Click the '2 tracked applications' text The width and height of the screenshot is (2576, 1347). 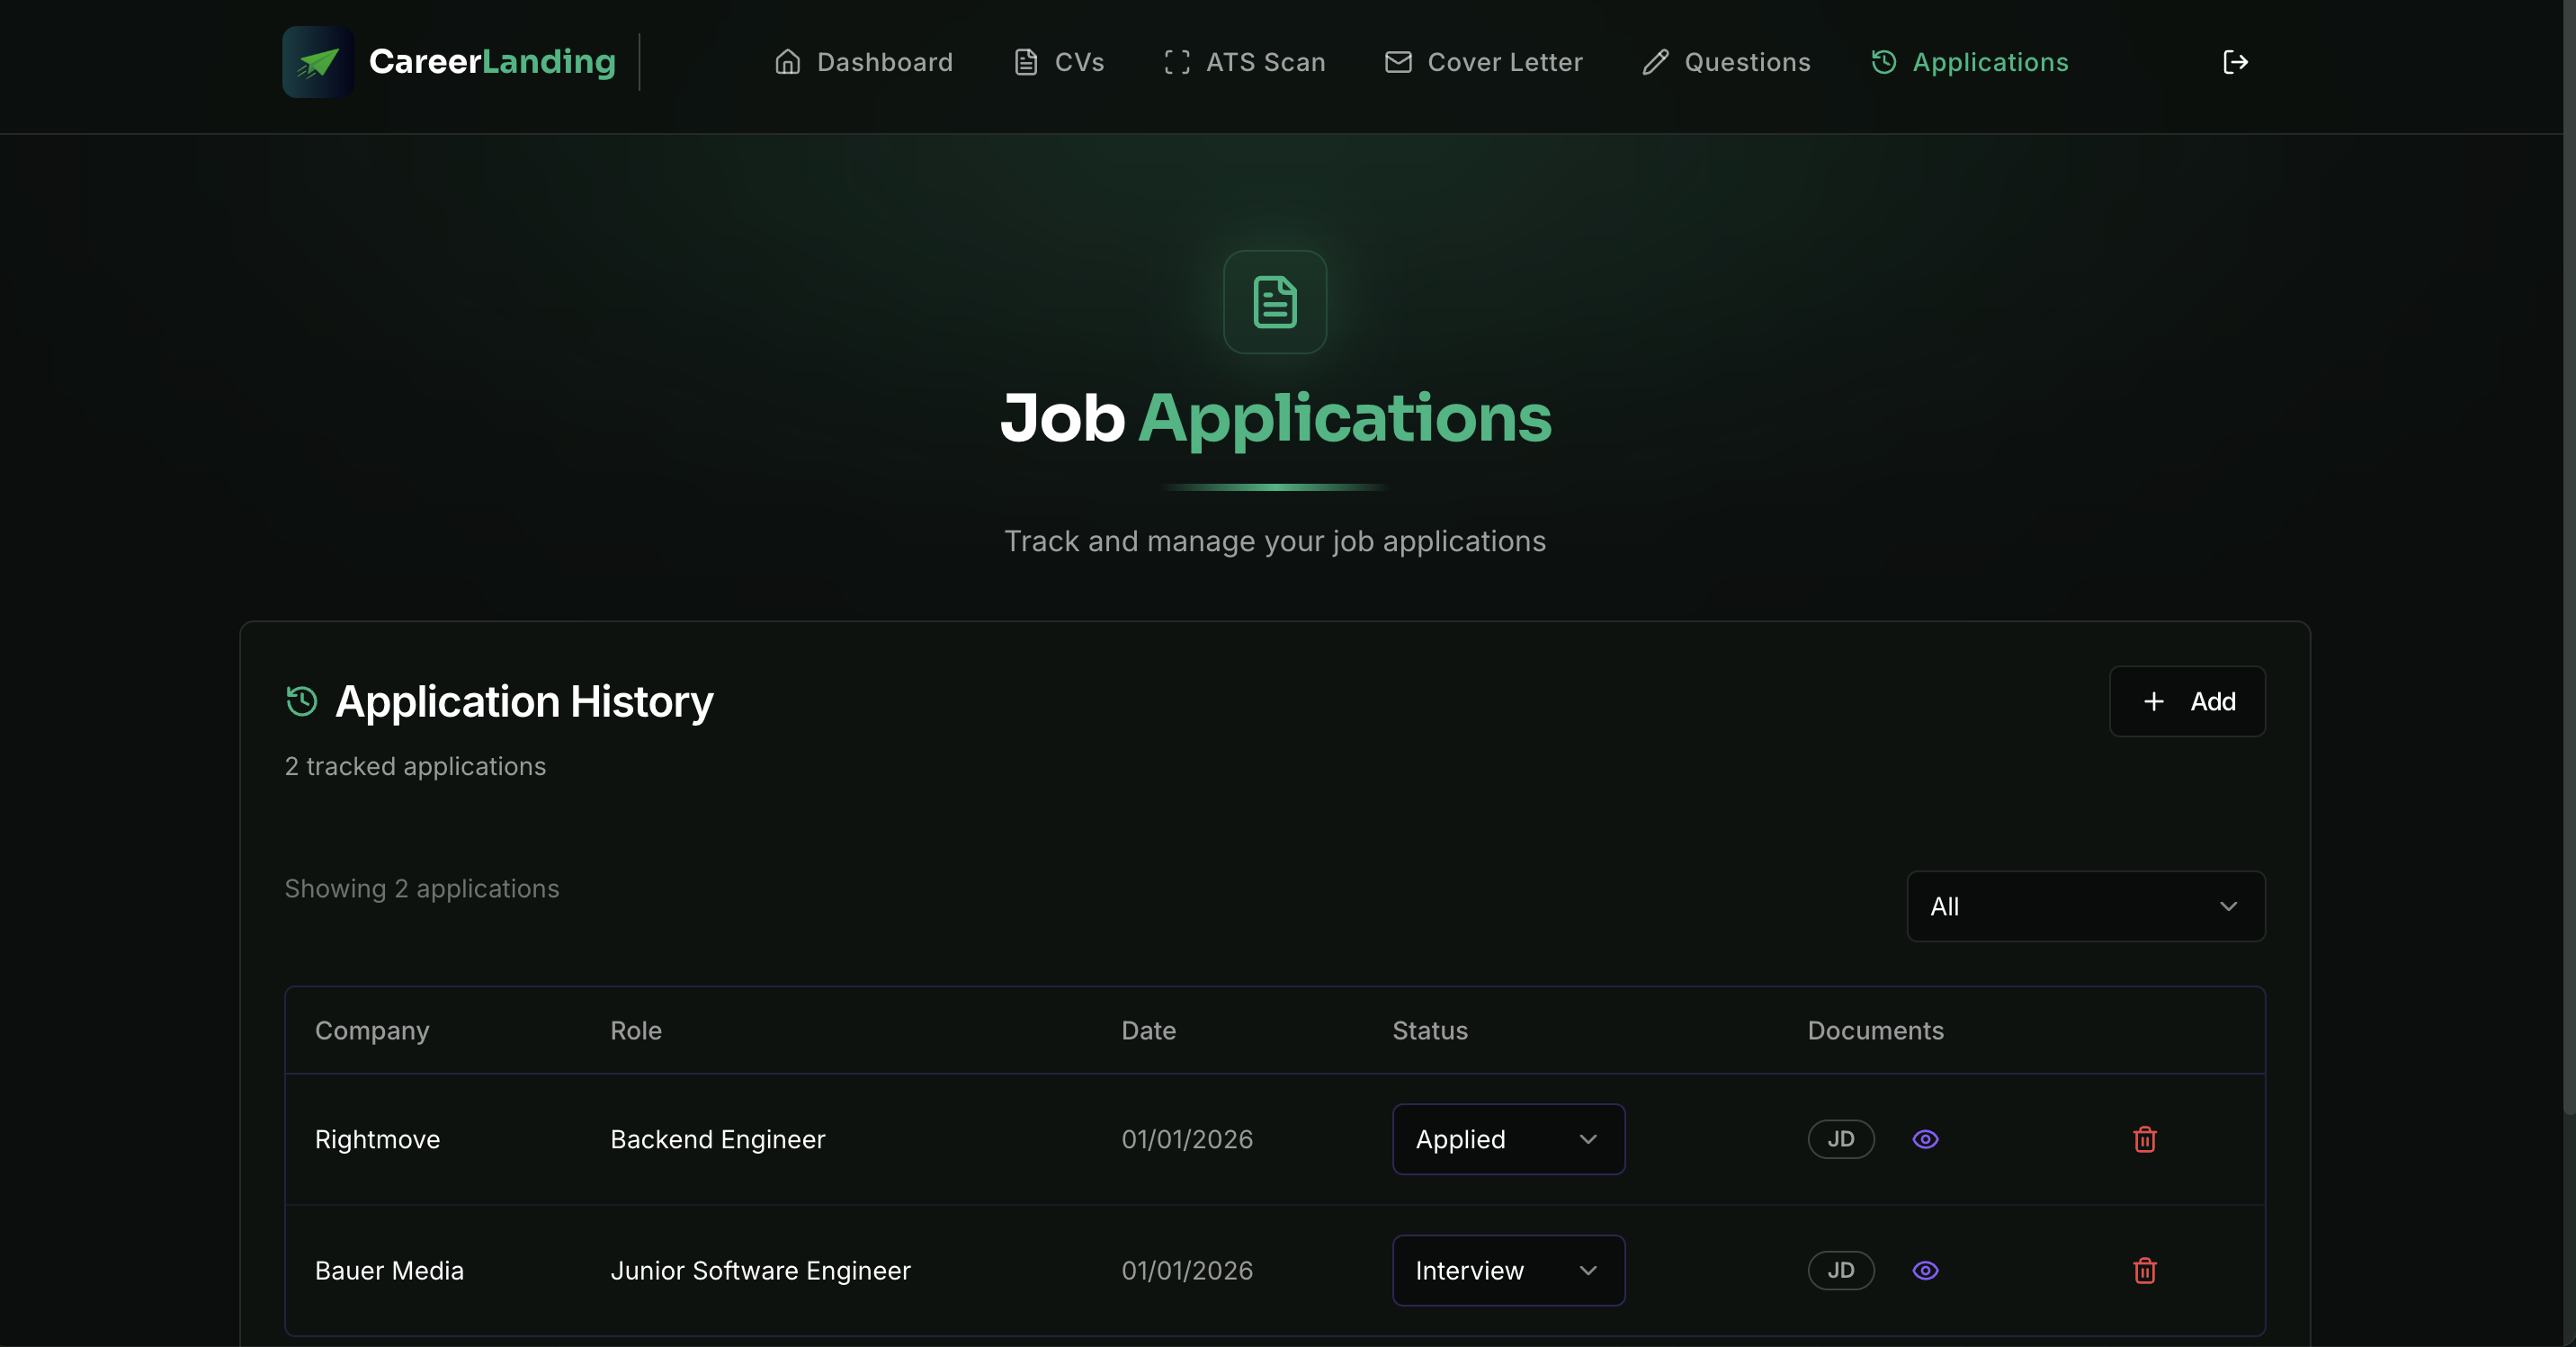[415, 766]
